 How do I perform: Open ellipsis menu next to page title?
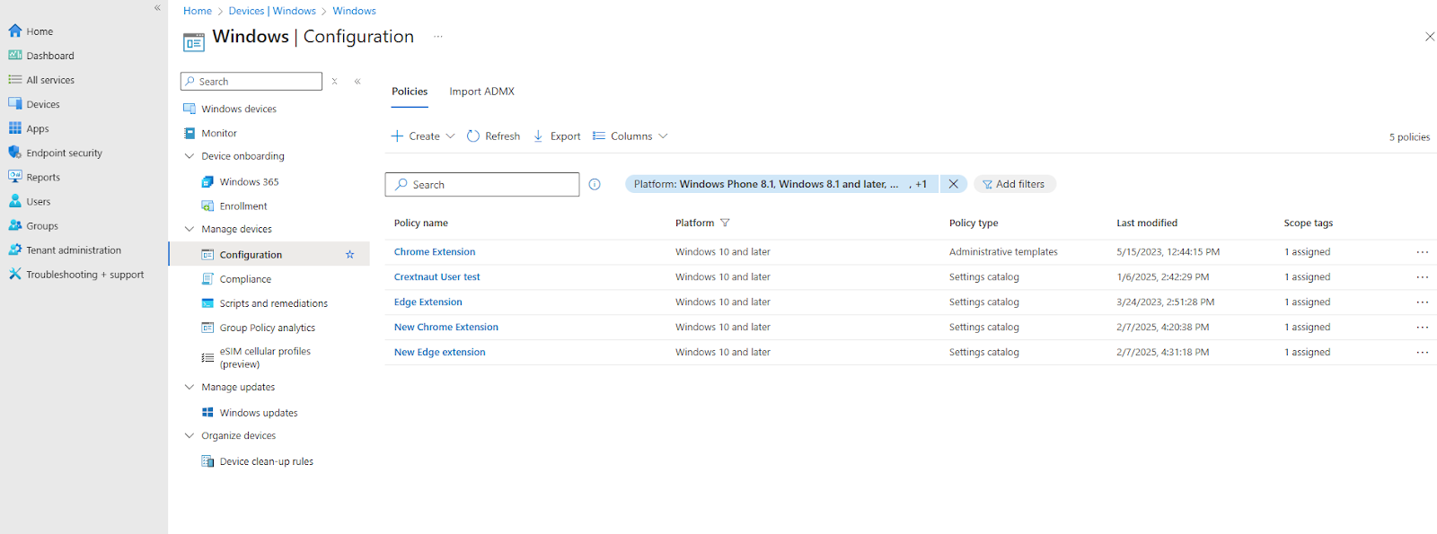click(438, 37)
